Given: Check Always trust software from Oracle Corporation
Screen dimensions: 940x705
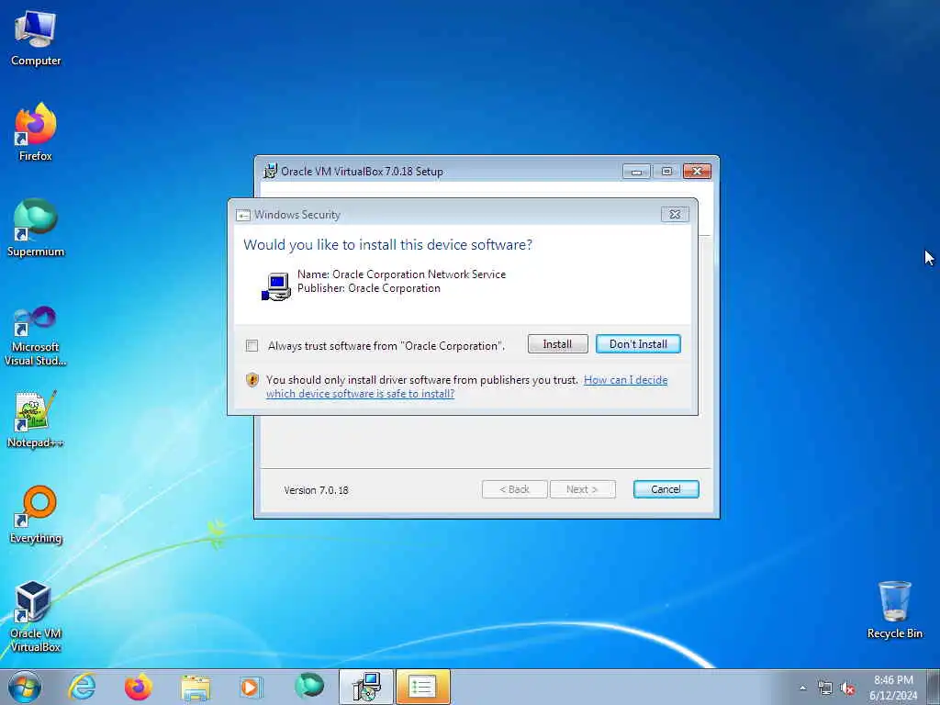Looking at the screenshot, I should click(x=252, y=346).
